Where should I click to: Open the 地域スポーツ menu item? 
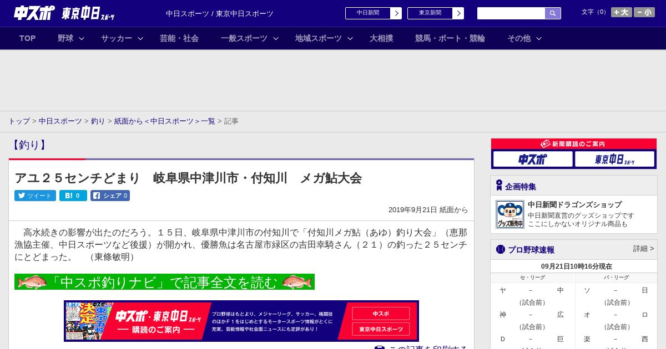pos(319,38)
